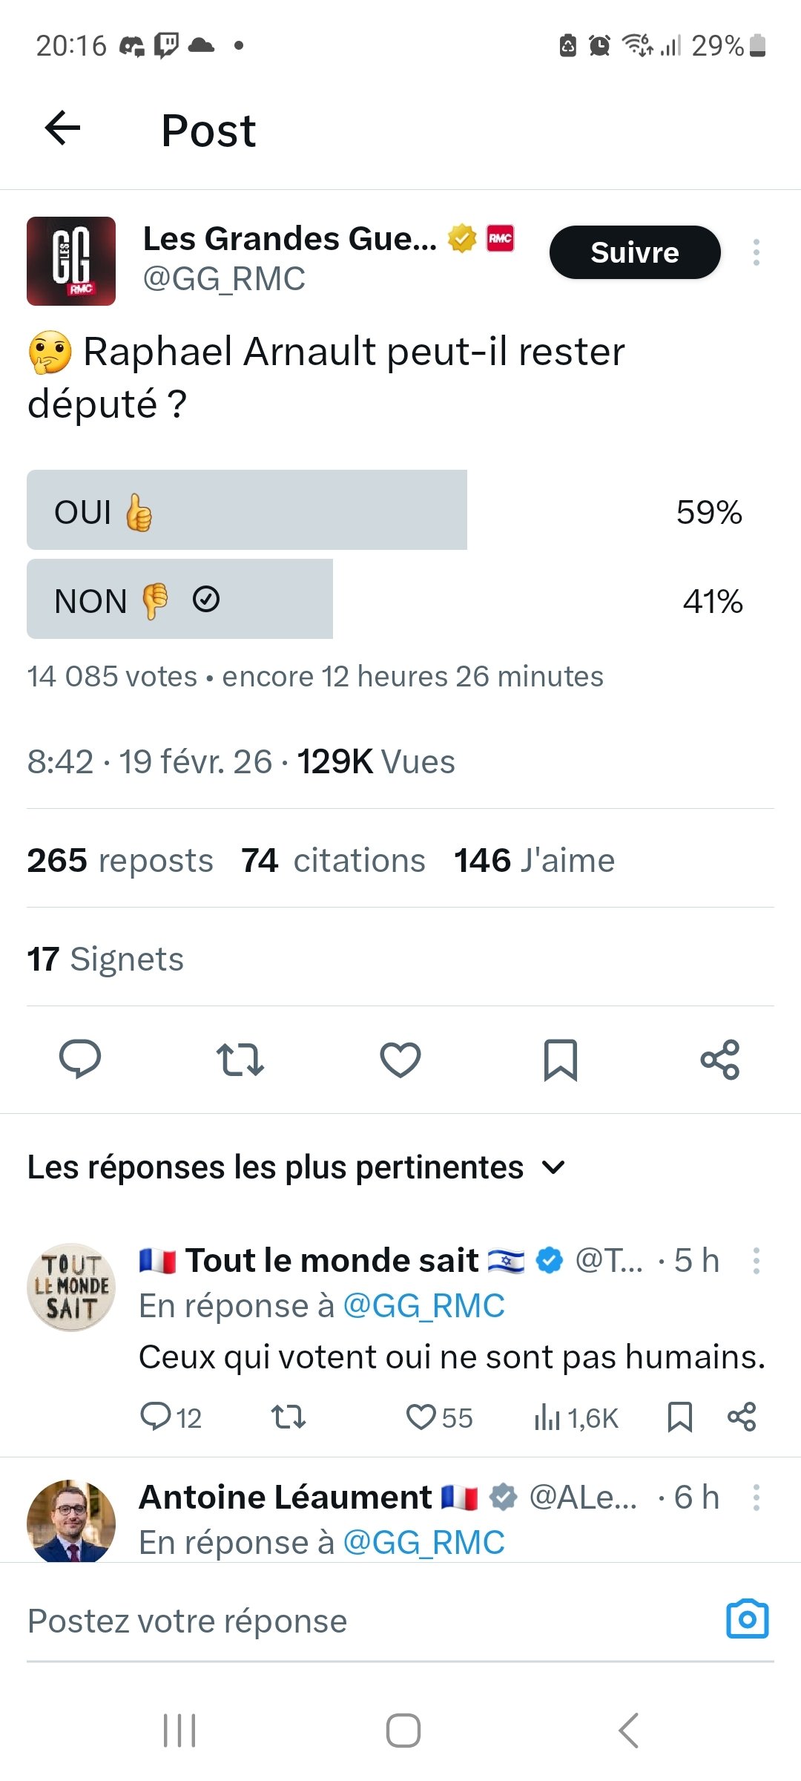View the 74 citations list
The height and width of the screenshot is (1781, 801).
click(x=333, y=861)
